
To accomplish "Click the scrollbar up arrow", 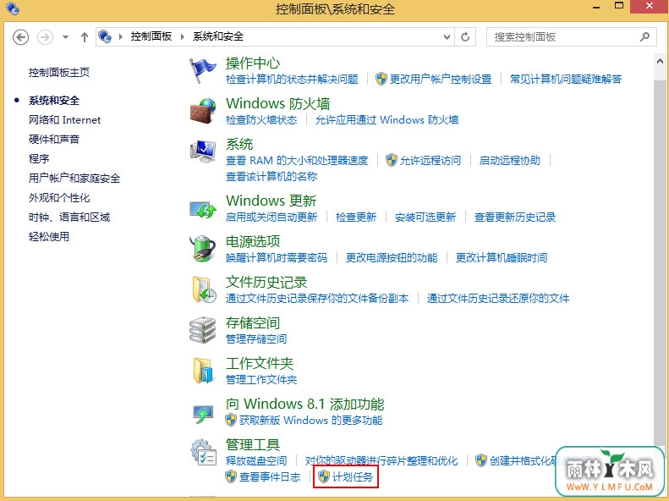I will (x=660, y=62).
